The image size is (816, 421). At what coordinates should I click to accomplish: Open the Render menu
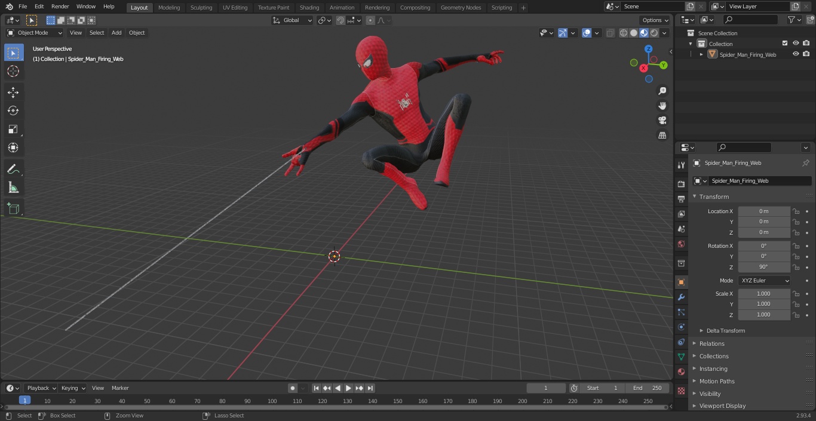click(60, 7)
